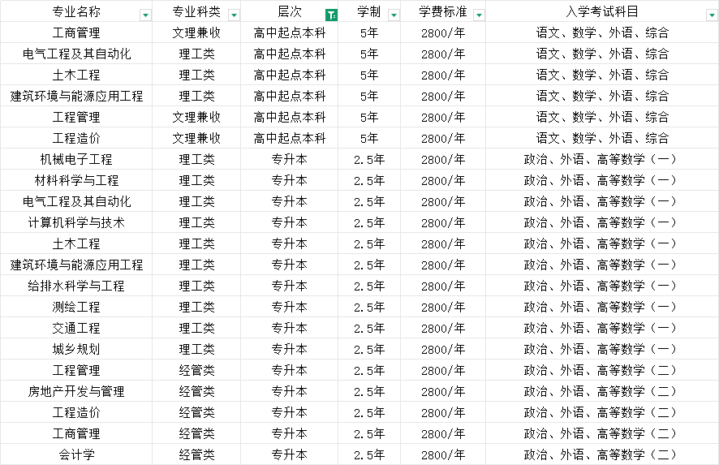Click 2800/年 in the 材料科学与工程 row
This screenshot has height=465, width=719.
tap(443, 180)
